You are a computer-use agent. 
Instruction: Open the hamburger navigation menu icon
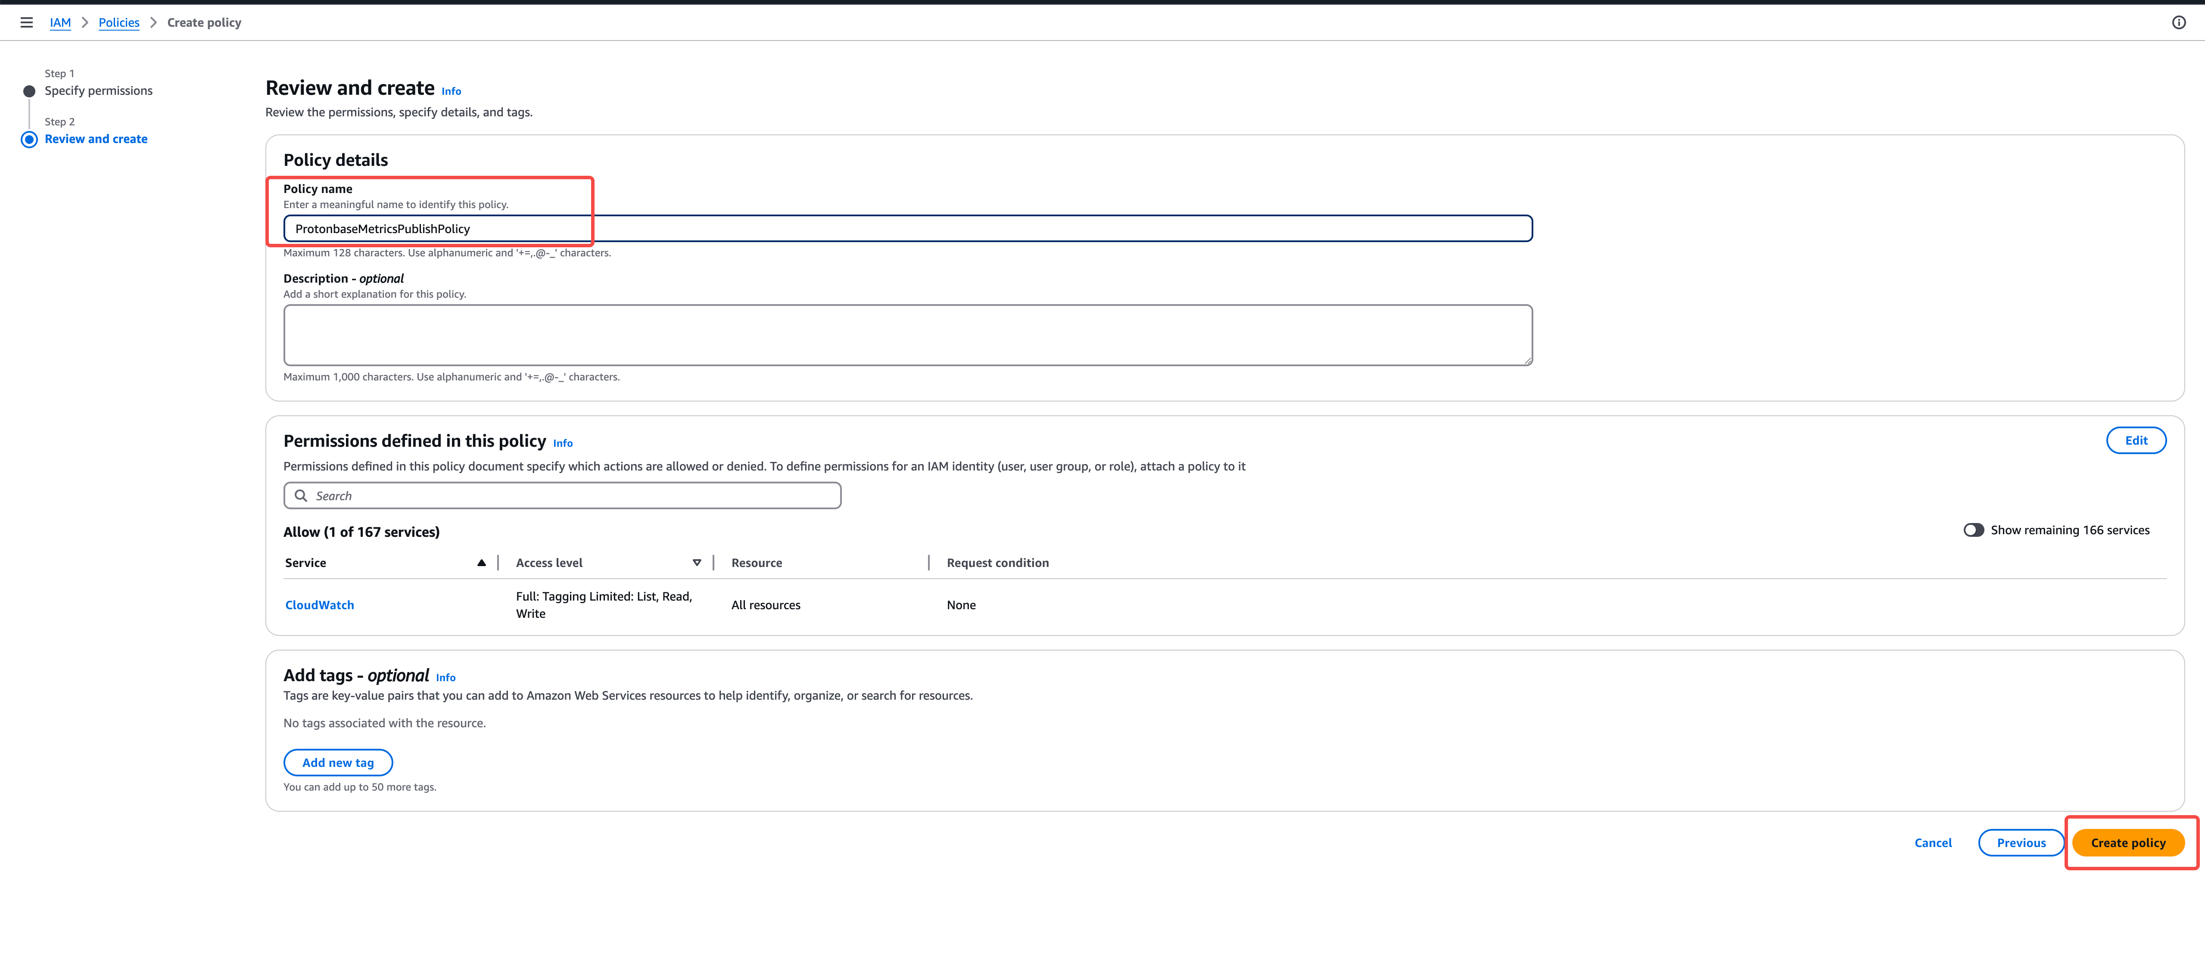(27, 23)
